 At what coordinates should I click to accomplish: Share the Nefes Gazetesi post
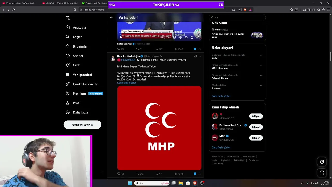200,49
